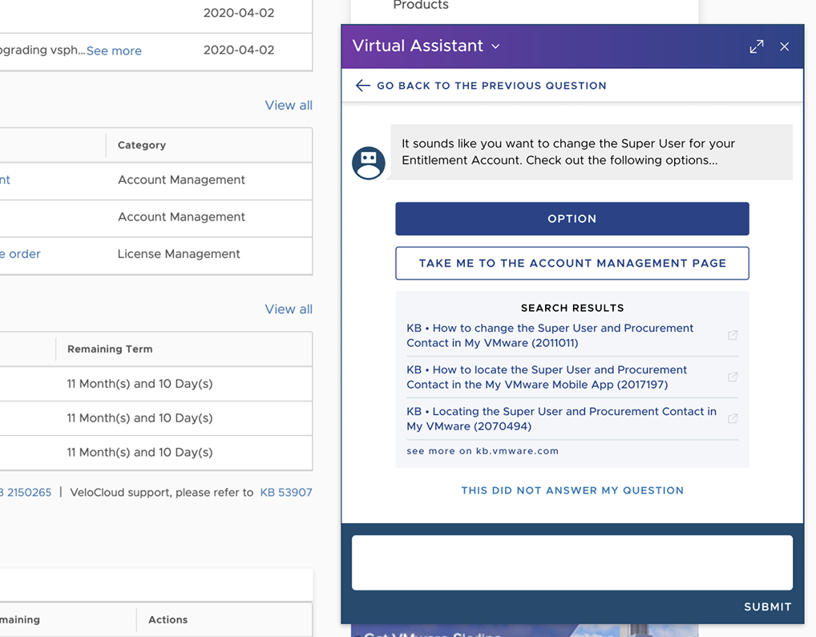Choose the blue OPTION button
Viewport: 816px width, 637px height.
click(572, 219)
